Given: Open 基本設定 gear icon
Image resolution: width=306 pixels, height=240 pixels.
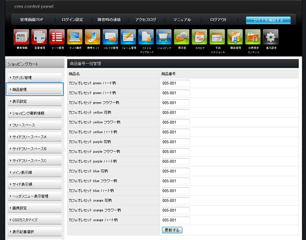Looking at the screenshot, I should click(x=270, y=37).
